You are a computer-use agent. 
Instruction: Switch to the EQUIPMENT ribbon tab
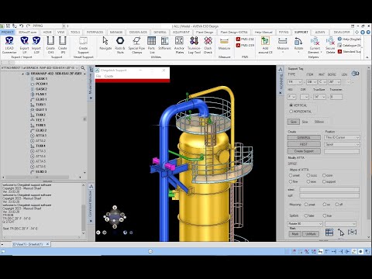tap(181, 32)
